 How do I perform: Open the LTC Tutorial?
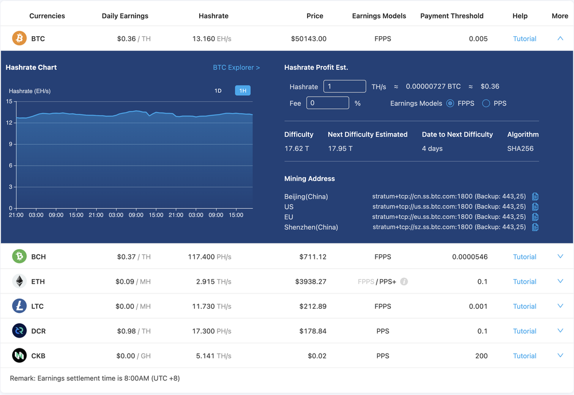coord(524,306)
